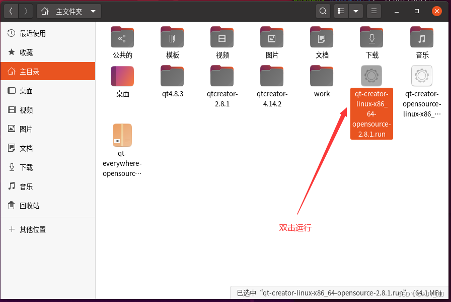Select the 下载 folder icon in grid
Viewport: 451px width, 302px height.
[x=371, y=37]
